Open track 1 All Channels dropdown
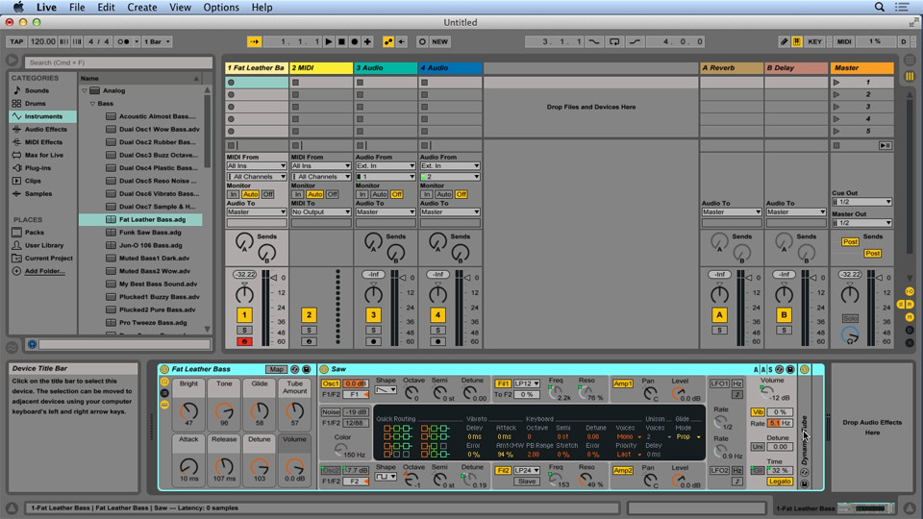The height and width of the screenshot is (519, 923). pos(256,177)
